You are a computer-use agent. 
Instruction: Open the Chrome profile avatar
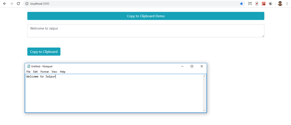(x=280, y=4)
